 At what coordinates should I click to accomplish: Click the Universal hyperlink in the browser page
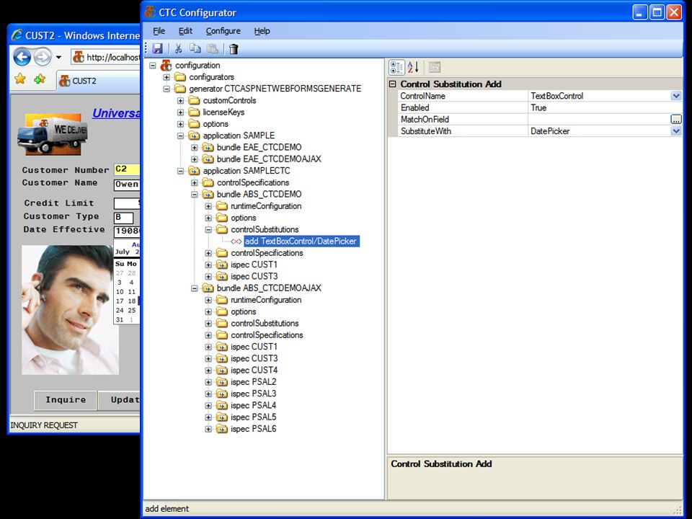[116, 113]
